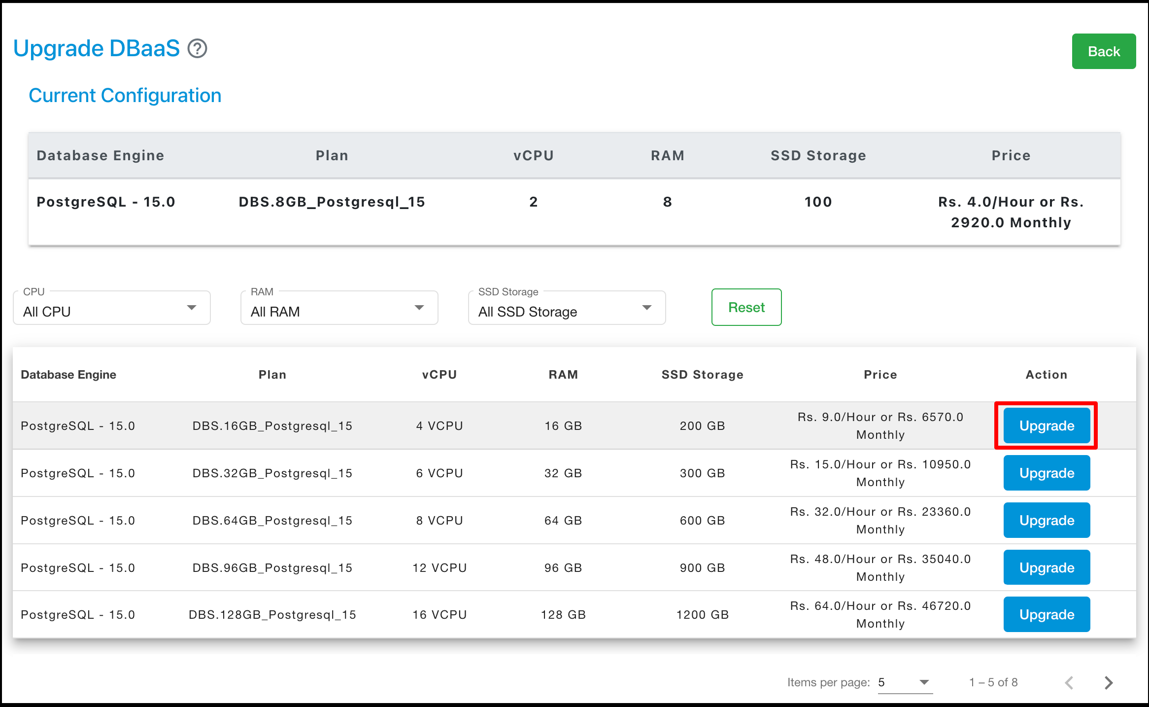This screenshot has width=1149, height=707.
Task: Click the 16 VCPU cell
Action: click(439, 614)
